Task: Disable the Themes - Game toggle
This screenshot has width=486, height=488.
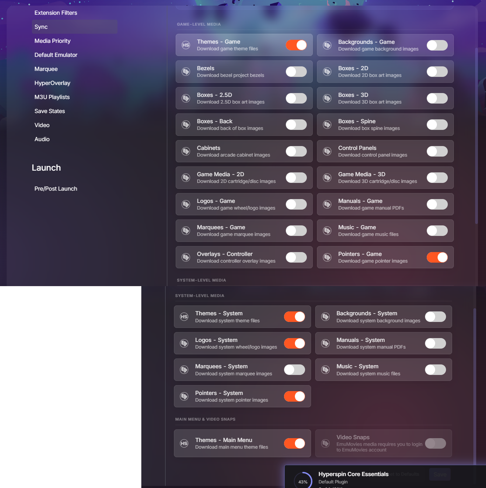Action: point(296,45)
